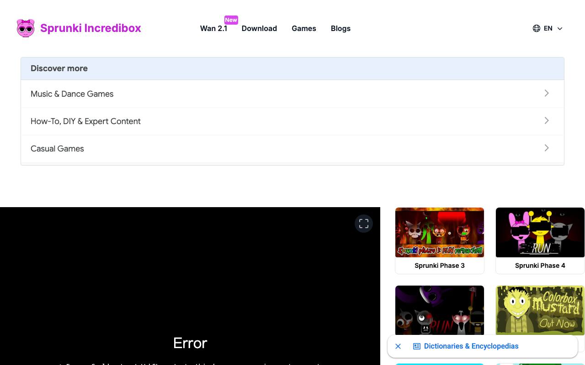Expand the How-To, DIY & Expert Content arrow

[x=547, y=120]
